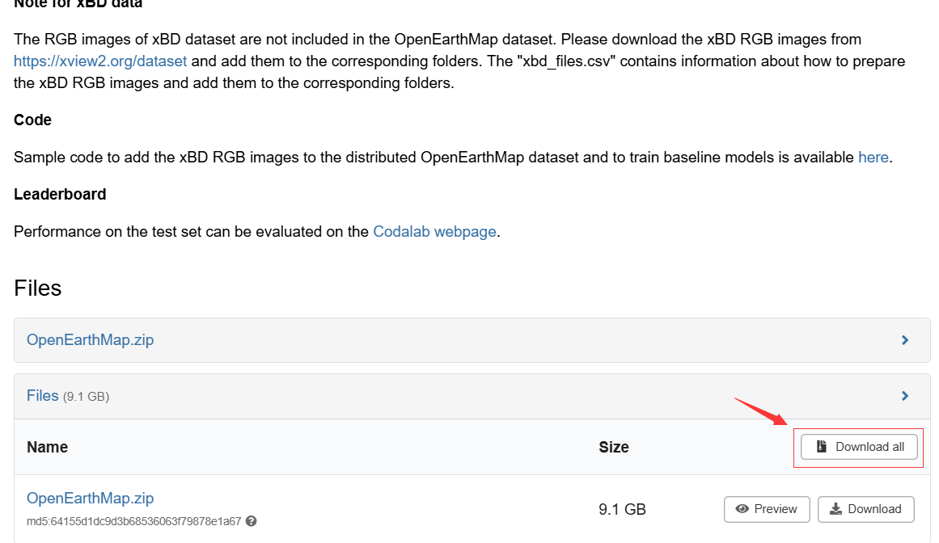The width and height of the screenshot is (939, 543).
Task: Click the Files label in the section header
Action: pos(43,395)
